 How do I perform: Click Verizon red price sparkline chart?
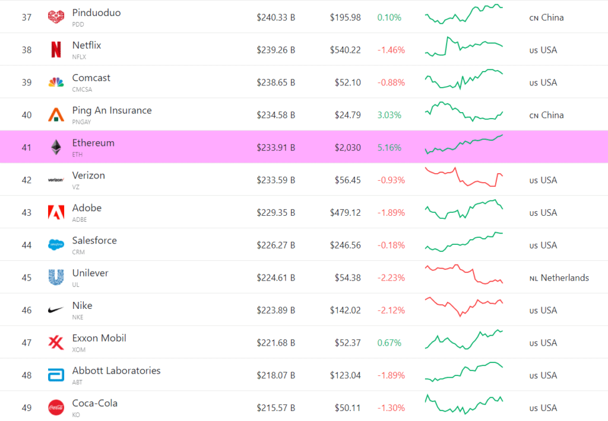[x=464, y=177]
